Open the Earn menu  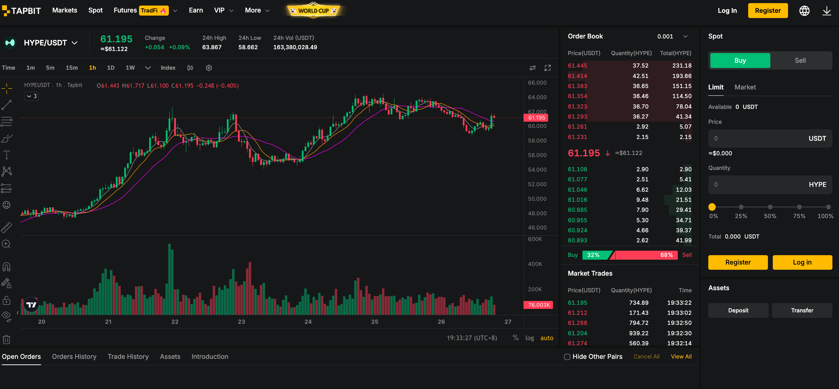point(196,10)
